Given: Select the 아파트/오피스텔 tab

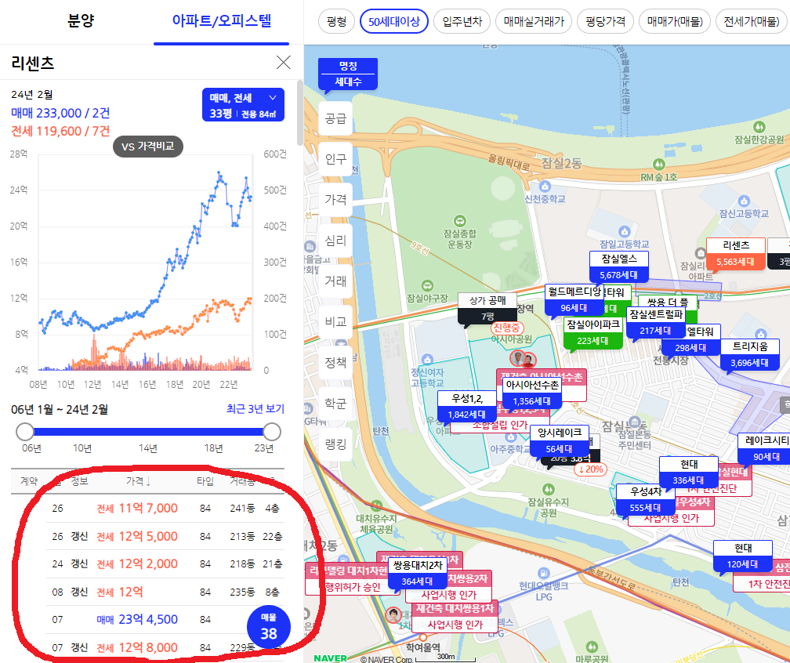Looking at the screenshot, I should [221, 21].
